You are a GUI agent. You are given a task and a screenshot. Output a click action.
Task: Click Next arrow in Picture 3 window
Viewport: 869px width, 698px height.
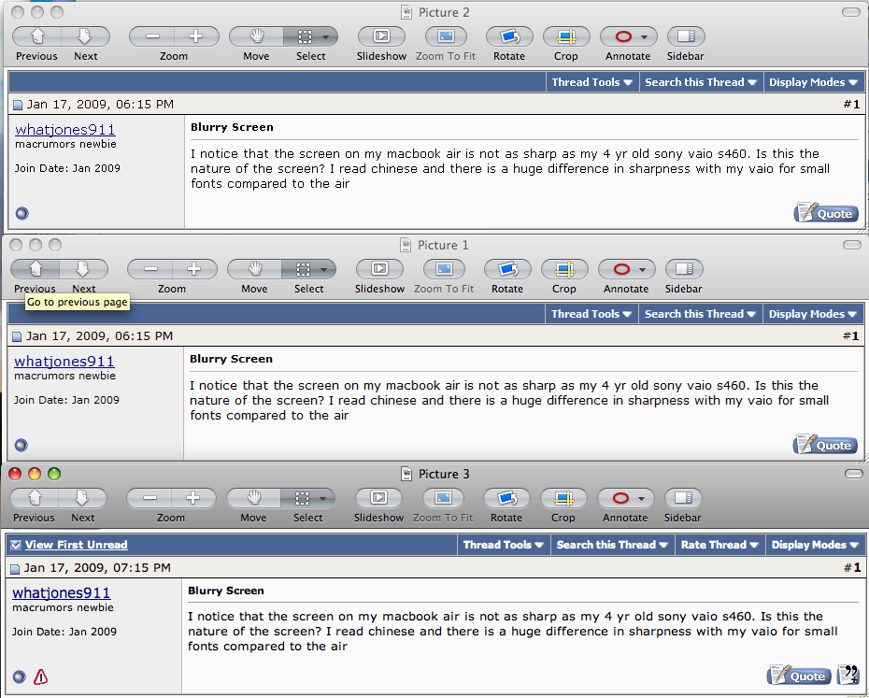pos(82,498)
